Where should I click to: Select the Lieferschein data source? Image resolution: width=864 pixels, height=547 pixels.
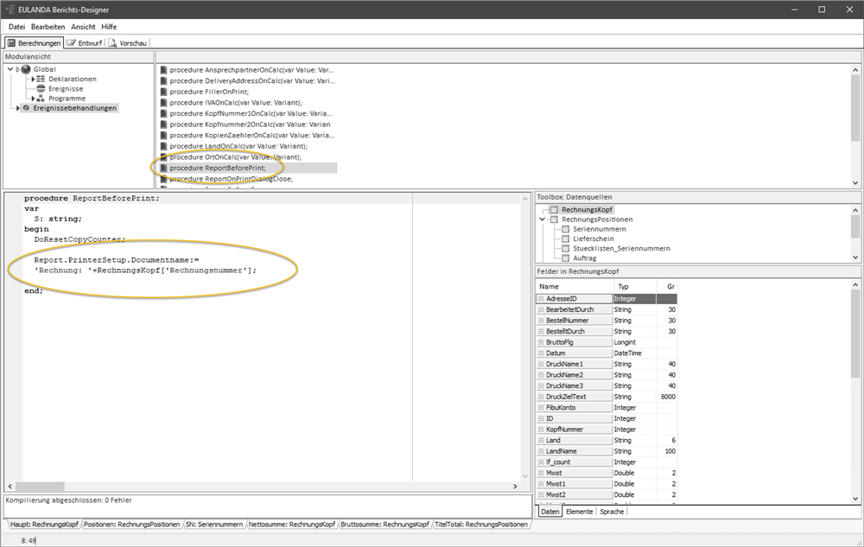[593, 239]
